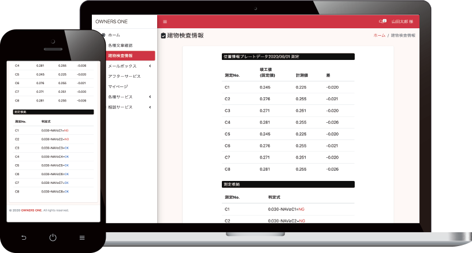Tap the power icon on phone
Screen dimensions: 472x253
(x=53, y=237)
